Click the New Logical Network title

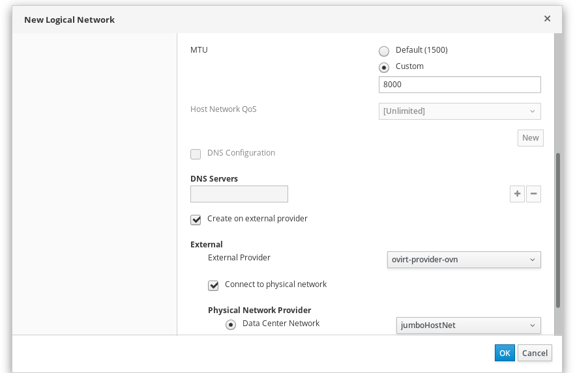69,20
